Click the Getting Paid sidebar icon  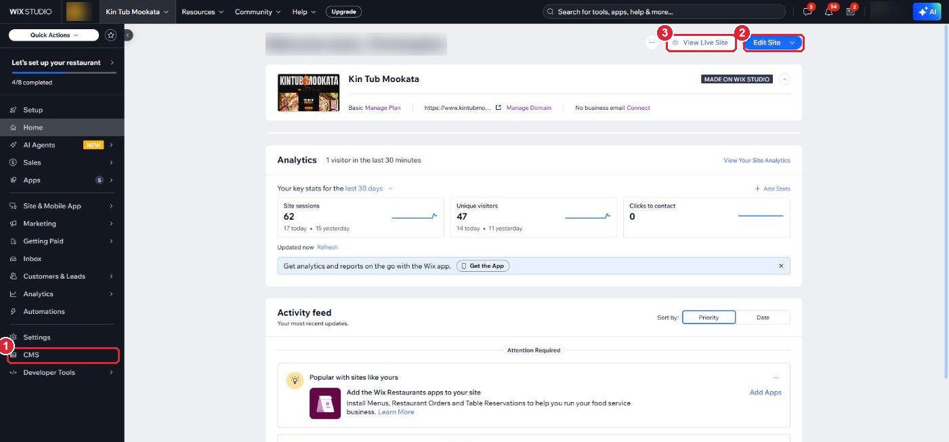[x=13, y=241]
